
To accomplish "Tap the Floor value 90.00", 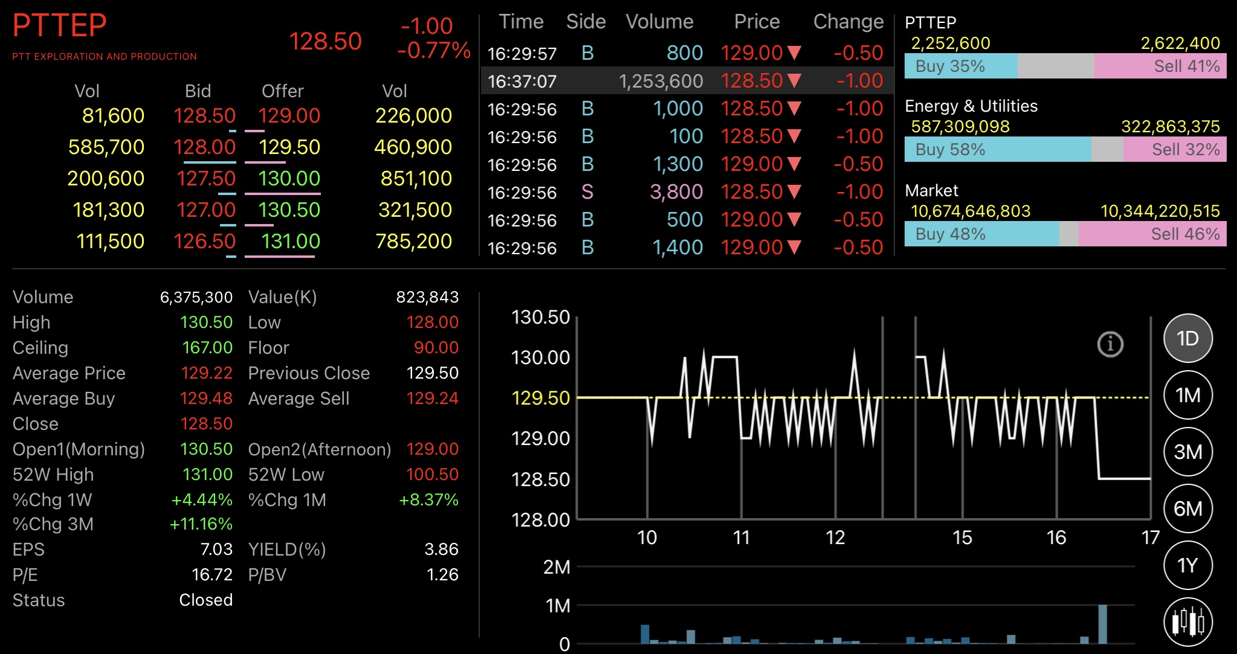I will [436, 348].
